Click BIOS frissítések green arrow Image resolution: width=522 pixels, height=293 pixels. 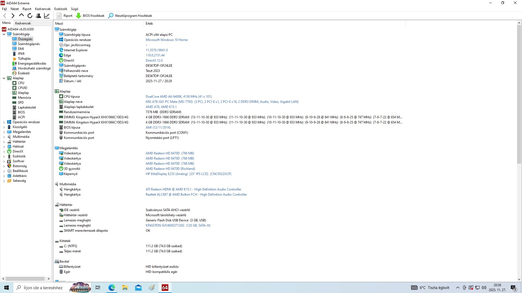click(79, 16)
